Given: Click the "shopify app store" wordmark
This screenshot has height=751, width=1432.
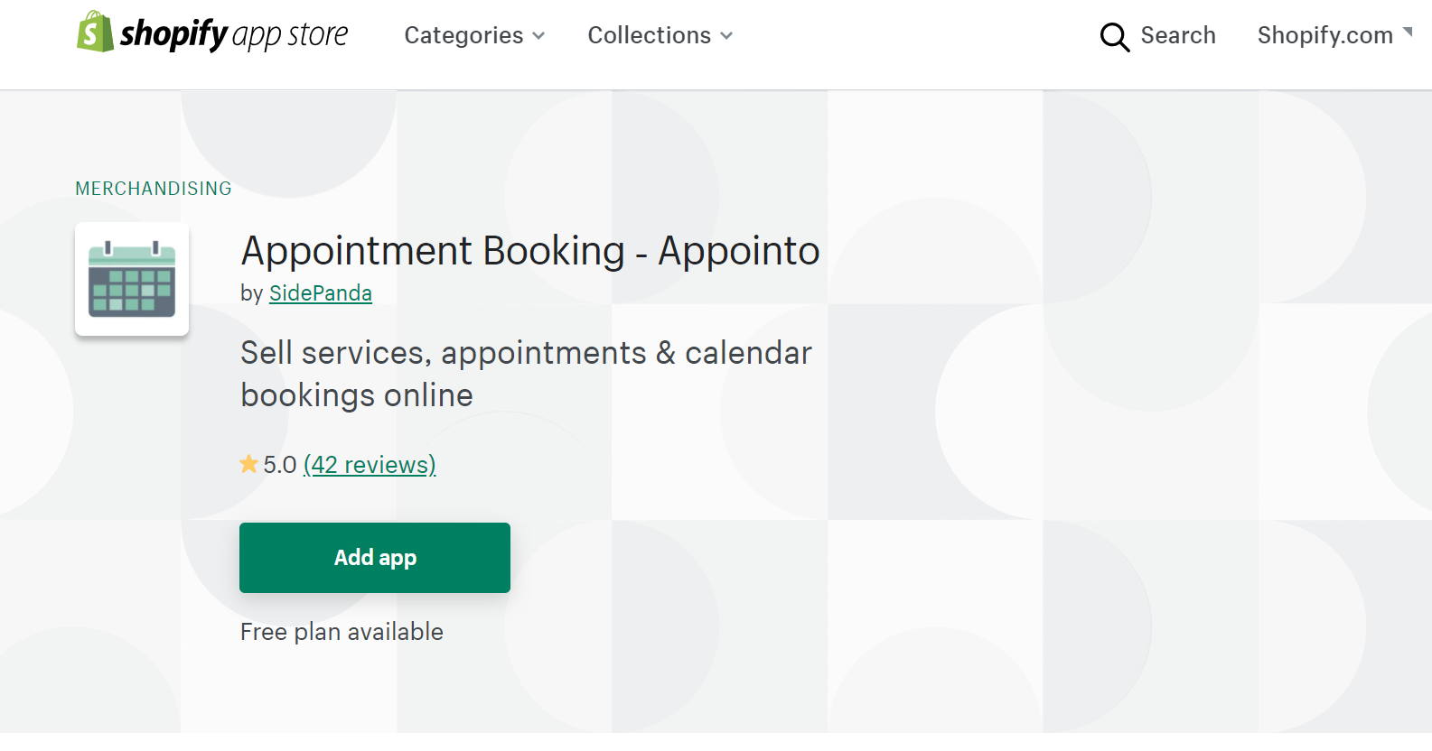Looking at the screenshot, I should pos(234,34).
